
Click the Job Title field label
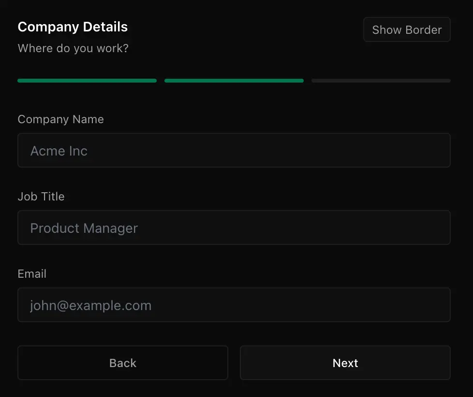click(x=41, y=197)
